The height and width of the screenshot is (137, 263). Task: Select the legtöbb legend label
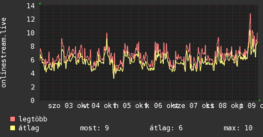coord(33,119)
